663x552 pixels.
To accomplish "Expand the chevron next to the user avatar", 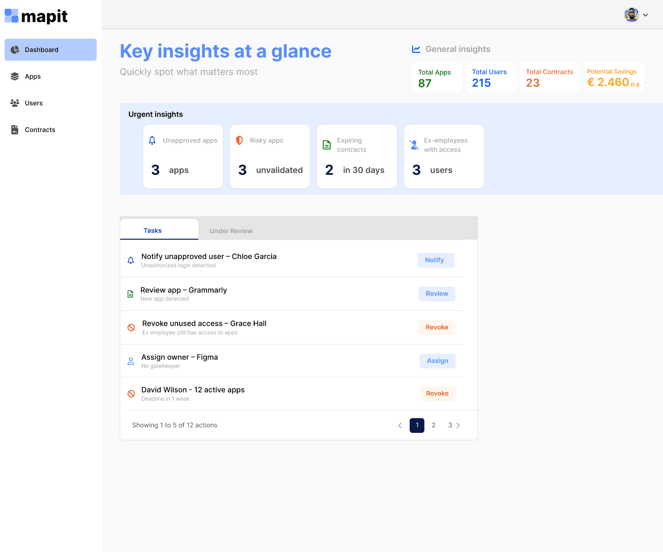I will (x=645, y=15).
